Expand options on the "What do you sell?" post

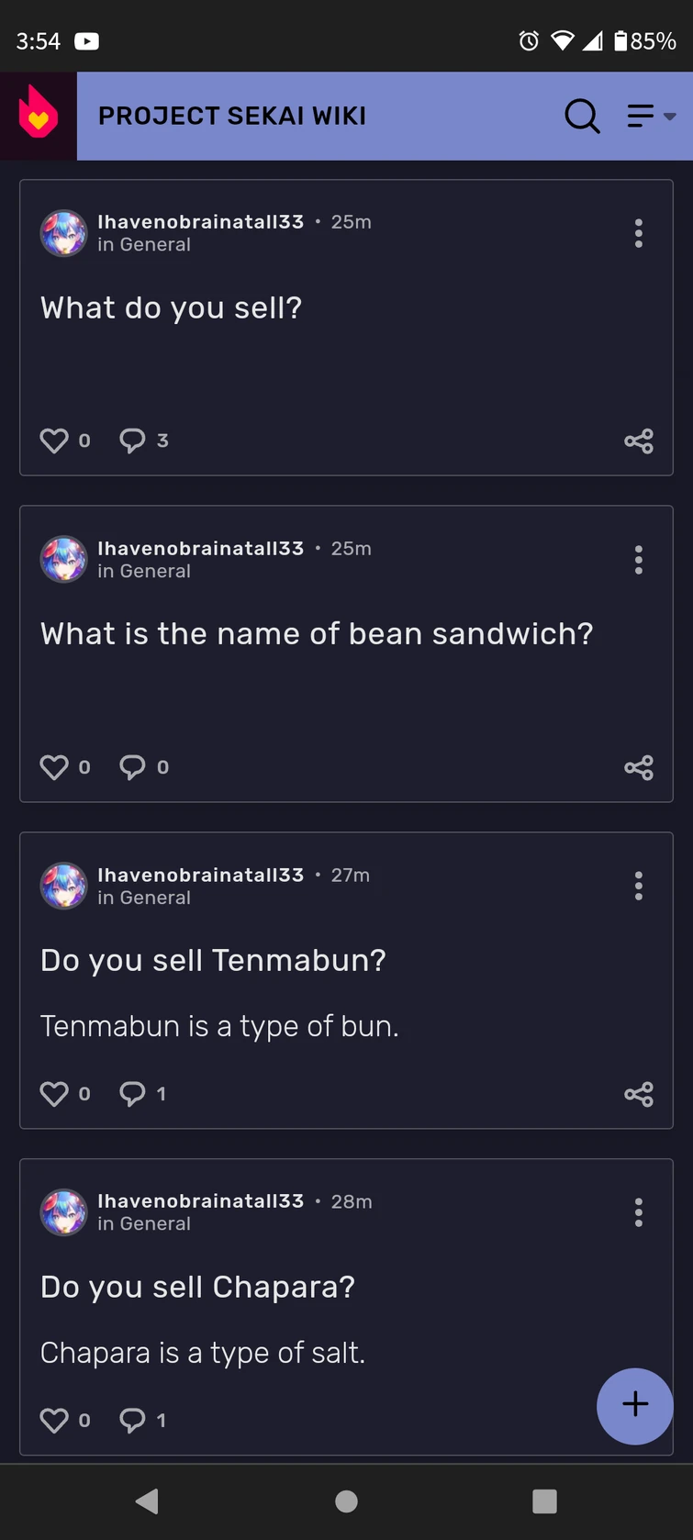[638, 233]
